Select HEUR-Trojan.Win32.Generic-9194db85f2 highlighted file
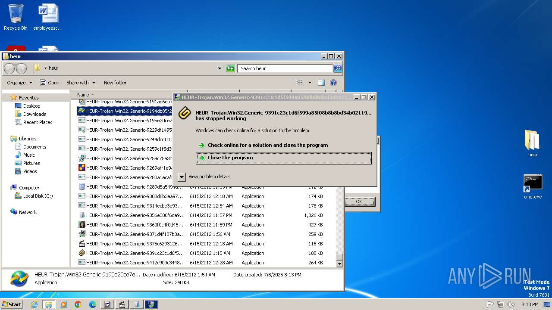552x310 pixels. coord(125,111)
